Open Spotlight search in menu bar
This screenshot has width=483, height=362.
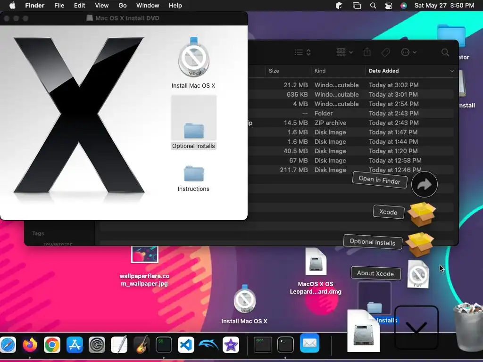373,6
